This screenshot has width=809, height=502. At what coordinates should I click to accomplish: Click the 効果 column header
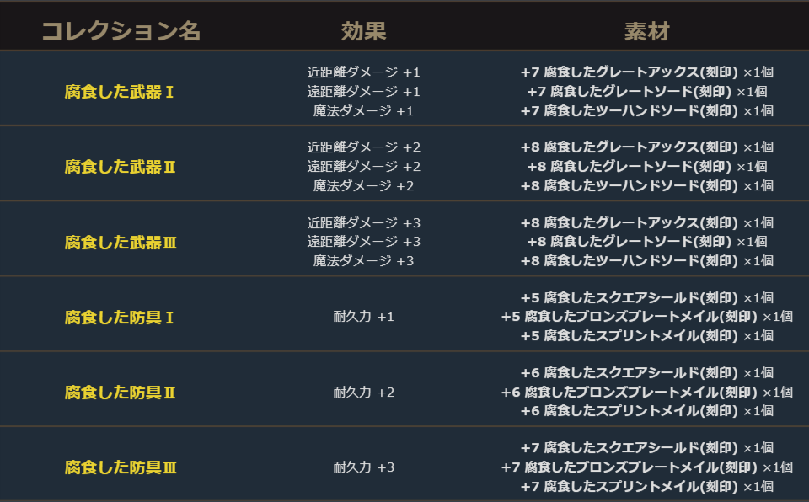363,31
